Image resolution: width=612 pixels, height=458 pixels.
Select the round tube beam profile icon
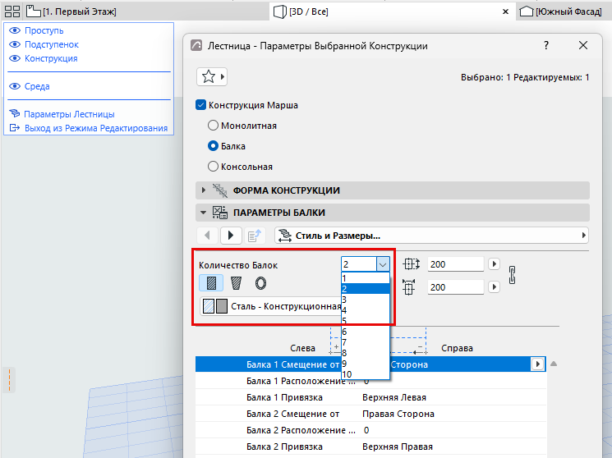point(260,283)
